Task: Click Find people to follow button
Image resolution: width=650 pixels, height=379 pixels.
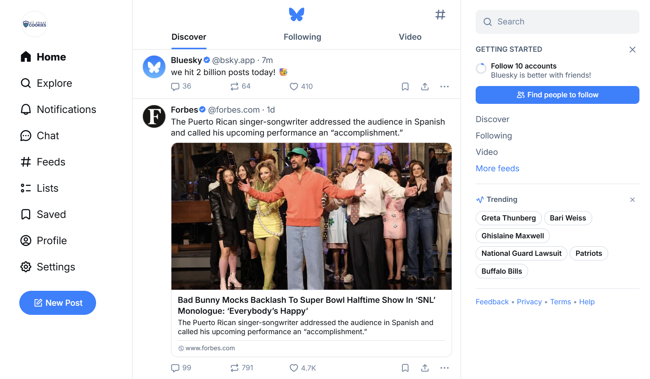Action: pos(557,95)
